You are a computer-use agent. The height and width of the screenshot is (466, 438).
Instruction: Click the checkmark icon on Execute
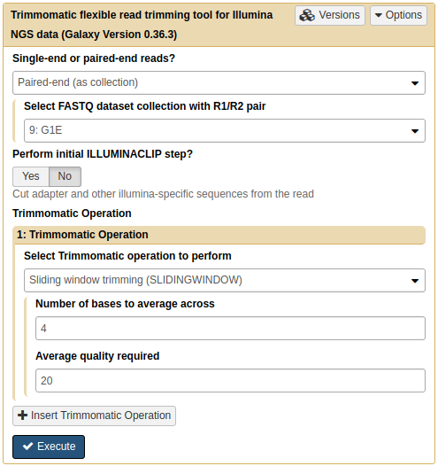pyautogui.click(x=28, y=447)
